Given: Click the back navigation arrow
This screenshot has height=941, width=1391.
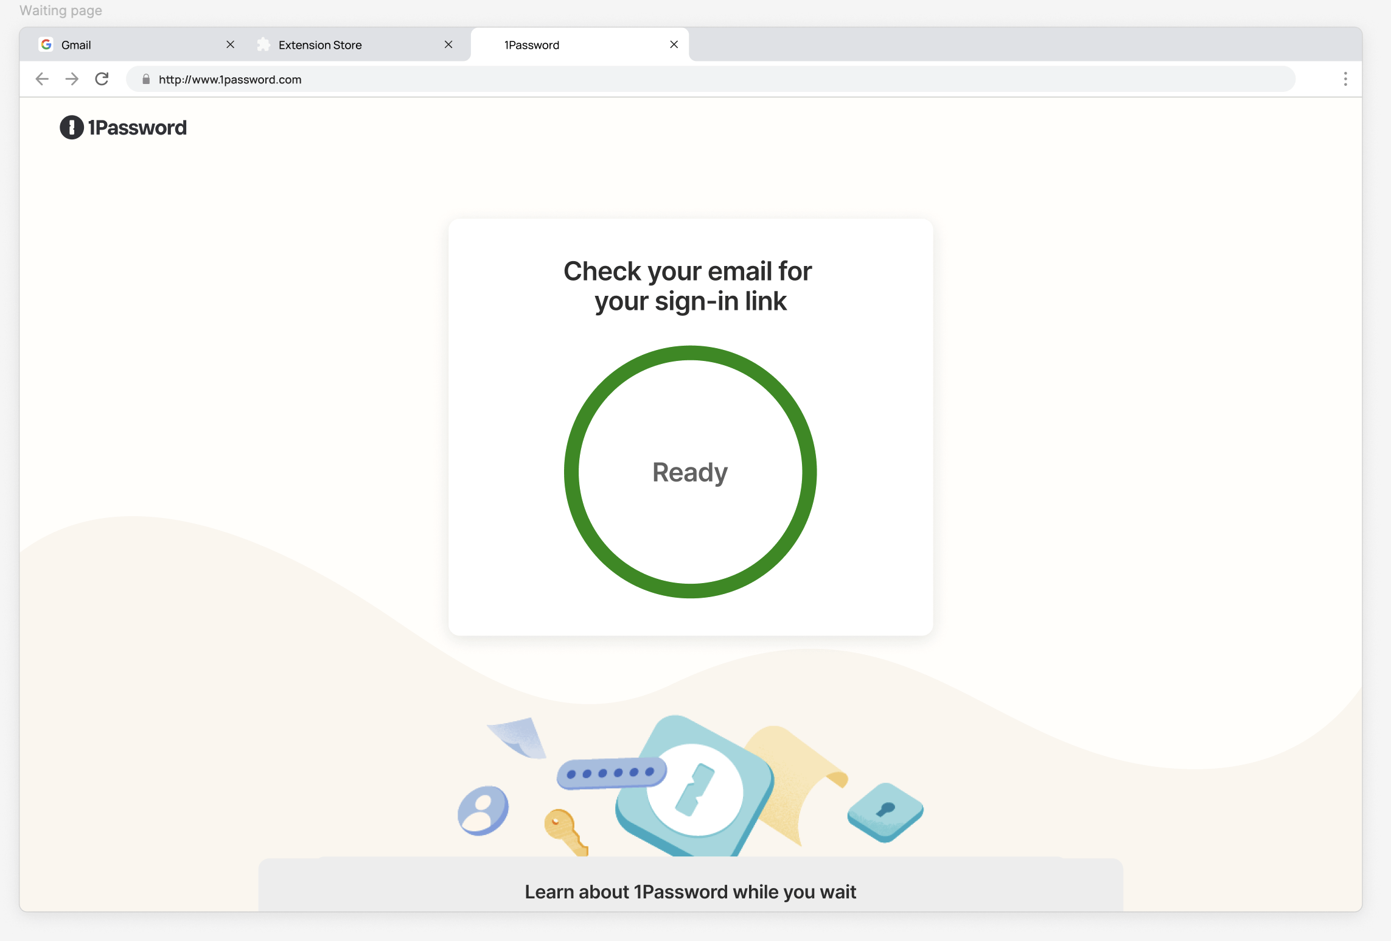Looking at the screenshot, I should tap(41, 79).
